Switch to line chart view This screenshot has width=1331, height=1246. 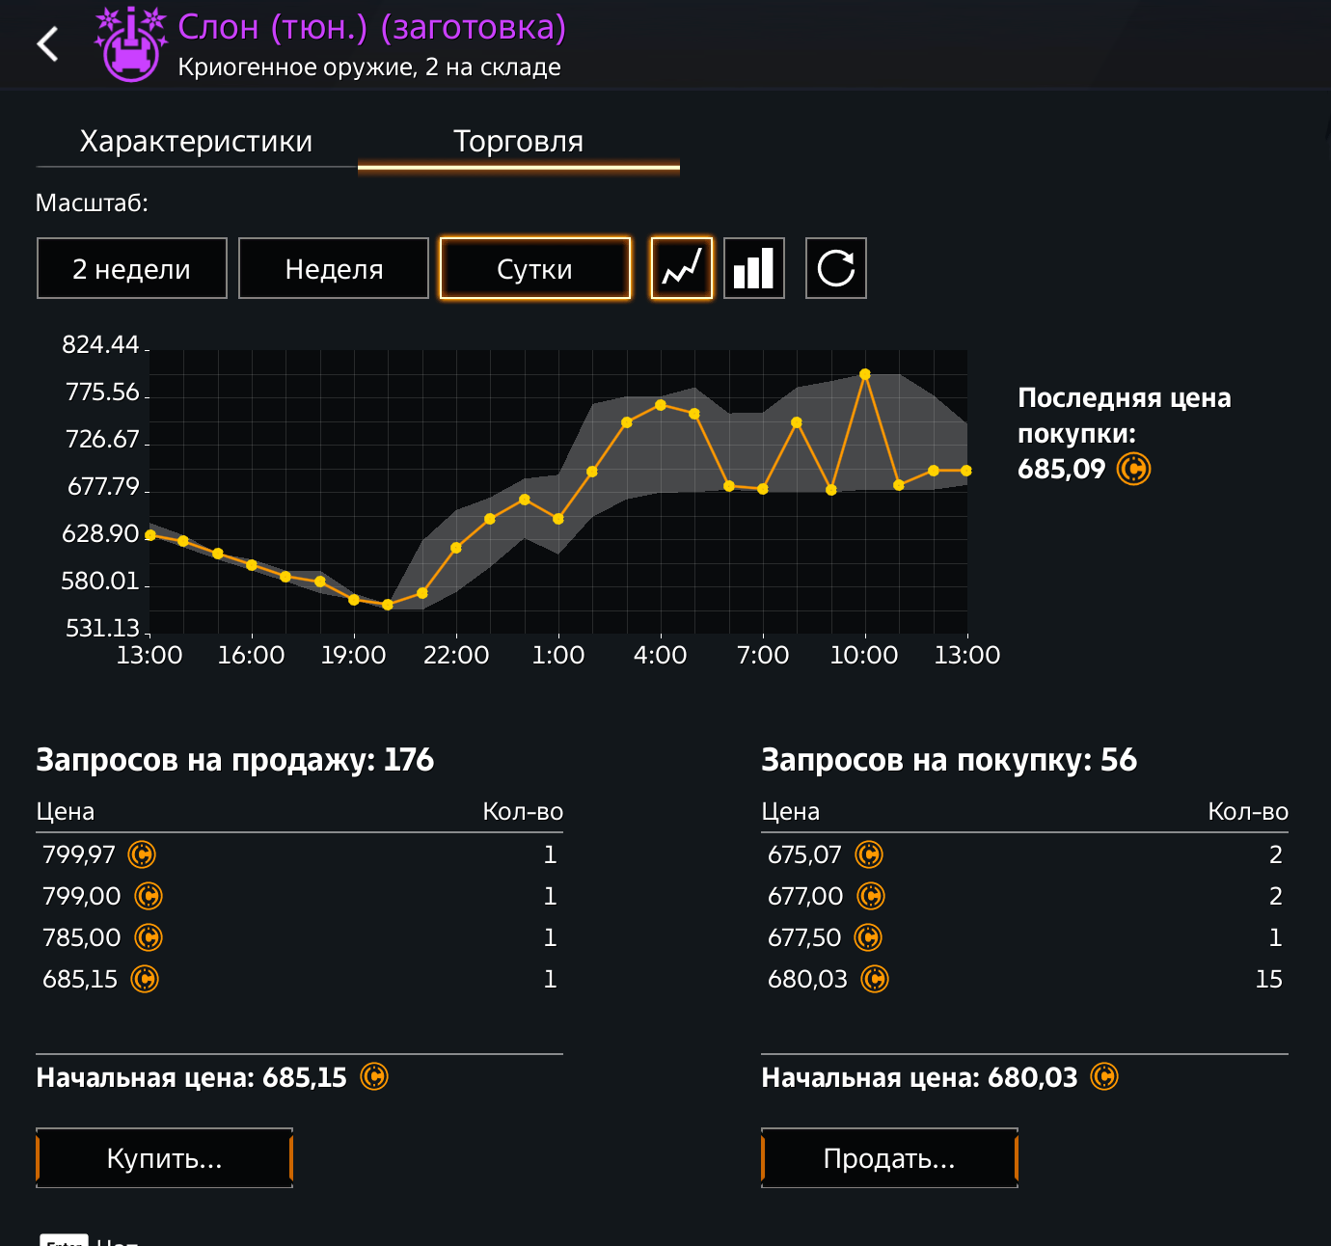[682, 268]
